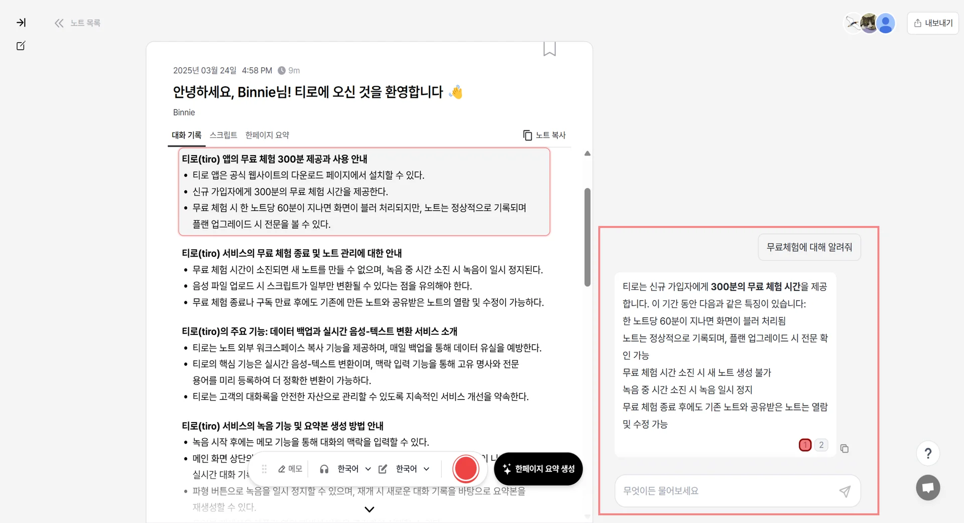Image resolution: width=964 pixels, height=523 pixels.
Task: Grab the recording toolbar drag handle
Action: point(264,469)
